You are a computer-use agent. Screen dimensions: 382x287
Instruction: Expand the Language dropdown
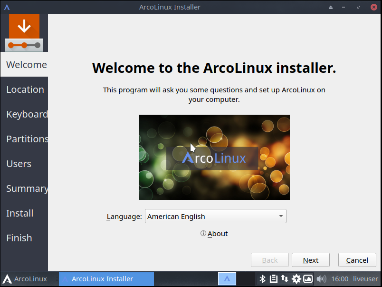click(215, 217)
